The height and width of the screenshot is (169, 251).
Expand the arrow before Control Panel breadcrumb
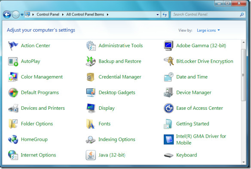pos(33,15)
